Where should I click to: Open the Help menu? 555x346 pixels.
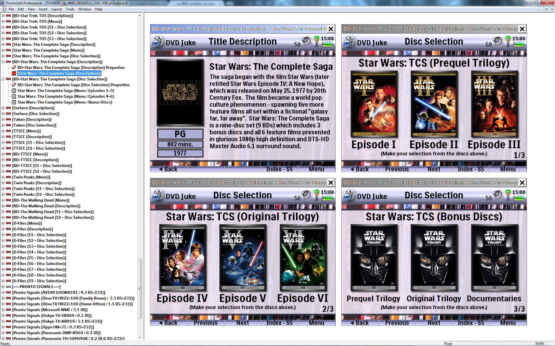coord(99,9)
